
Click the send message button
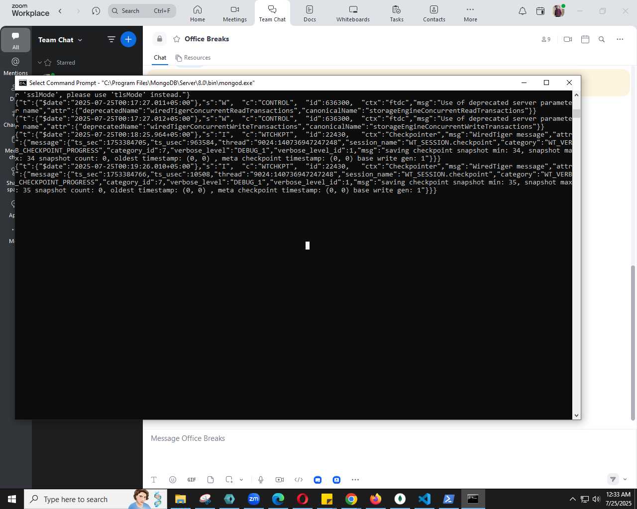coord(613,479)
